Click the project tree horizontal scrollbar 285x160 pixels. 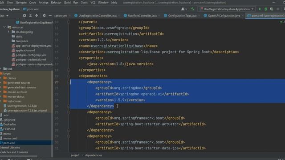(19, 156)
